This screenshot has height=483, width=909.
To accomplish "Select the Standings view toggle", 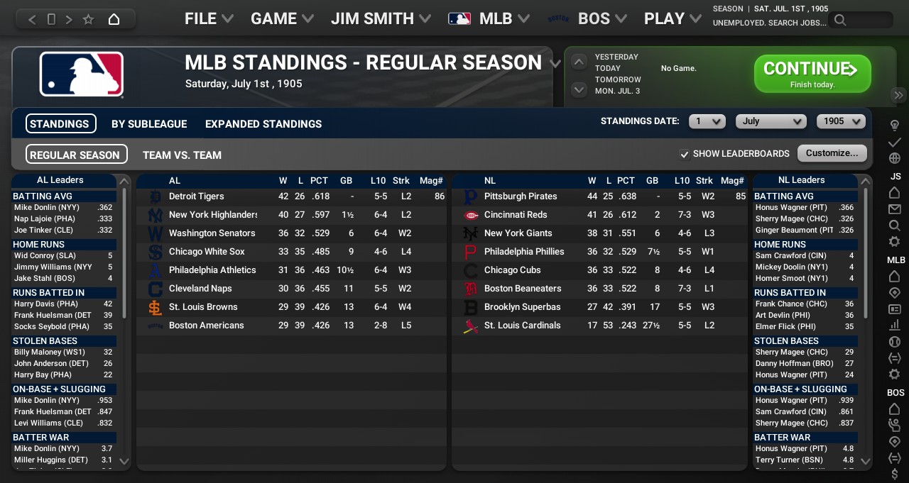I will [x=60, y=123].
